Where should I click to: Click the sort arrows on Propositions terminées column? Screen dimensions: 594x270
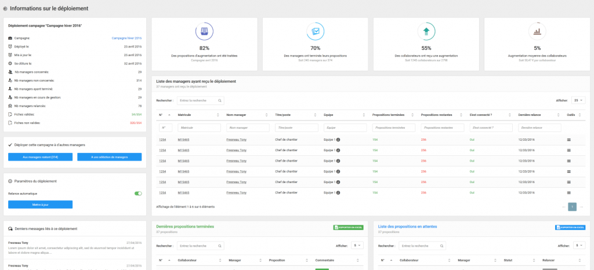[412, 115]
